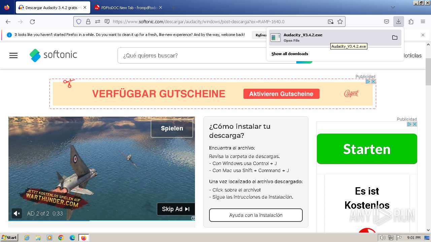Open Windows Explorer folder in taskbar
The height and width of the screenshot is (242, 431).
[38, 238]
